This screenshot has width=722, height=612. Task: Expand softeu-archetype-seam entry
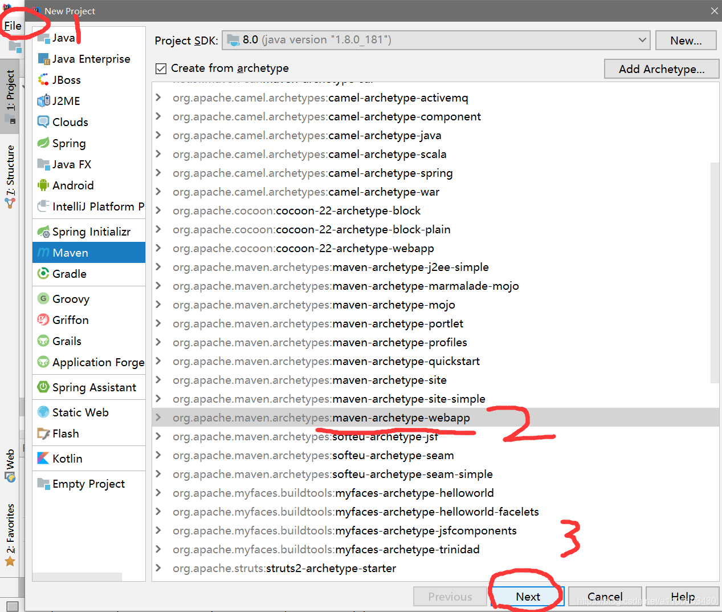(158, 455)
